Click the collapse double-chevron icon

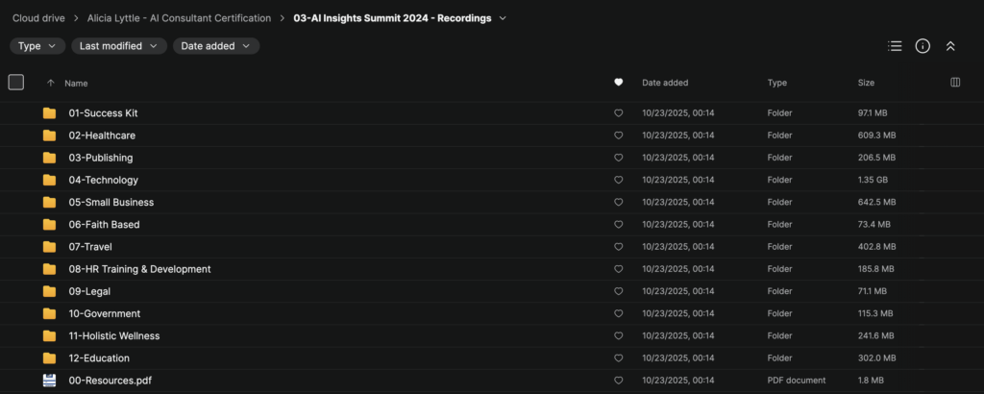pyautogui.click(x=950, y=46)
